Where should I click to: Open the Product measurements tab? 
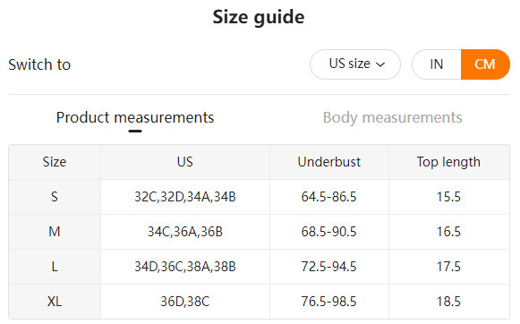[135, 117]
